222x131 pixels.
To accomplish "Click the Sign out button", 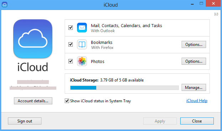I will tap(25, 121).
